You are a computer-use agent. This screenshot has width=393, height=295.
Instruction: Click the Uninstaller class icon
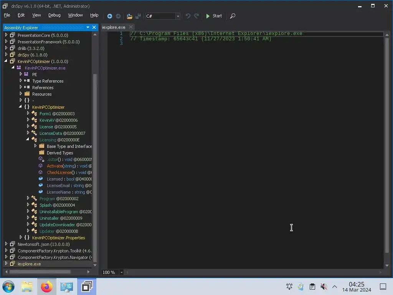(x=34, y=218)
